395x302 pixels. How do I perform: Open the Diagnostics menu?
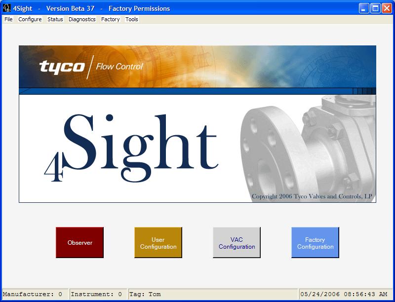click(x=82, y=19)
